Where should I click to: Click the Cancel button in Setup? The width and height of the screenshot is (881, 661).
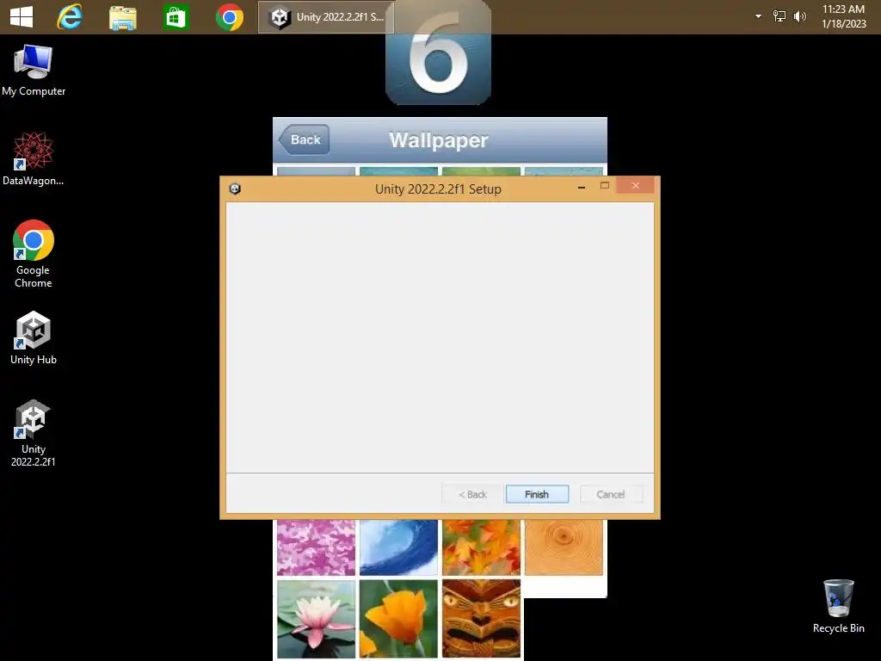click(x=611, y=494)
